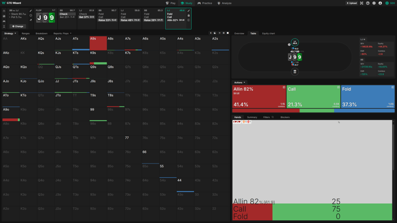This screenshot has height=223, width=397.
Task: Click the GTO Wizard logo
Action: click(x=12, y=3)
